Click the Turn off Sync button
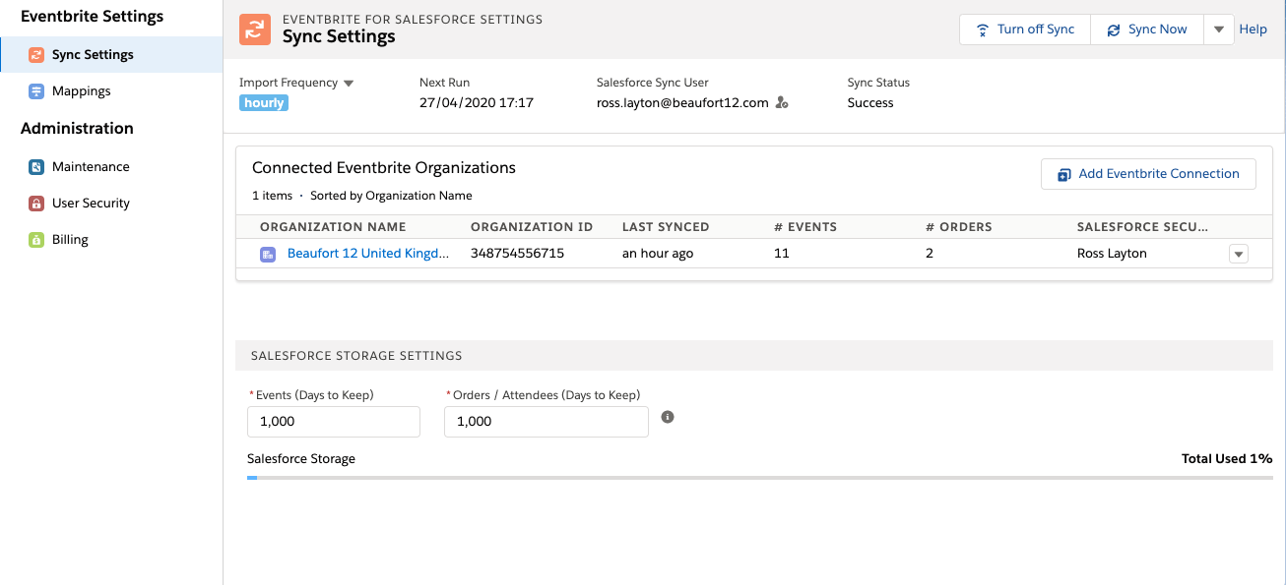Image resolution: width=1286 pixels, height=585 pixels. pos(1025,29)
